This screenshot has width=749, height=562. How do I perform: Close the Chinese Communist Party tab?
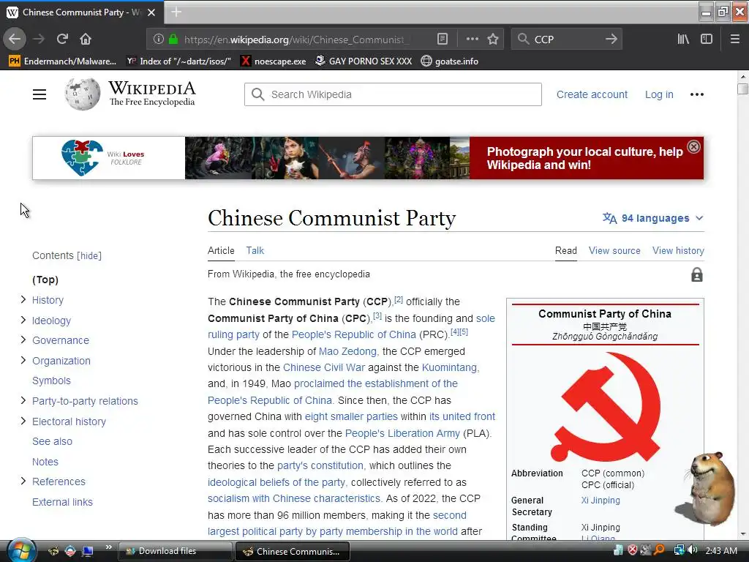click(151, 12)
